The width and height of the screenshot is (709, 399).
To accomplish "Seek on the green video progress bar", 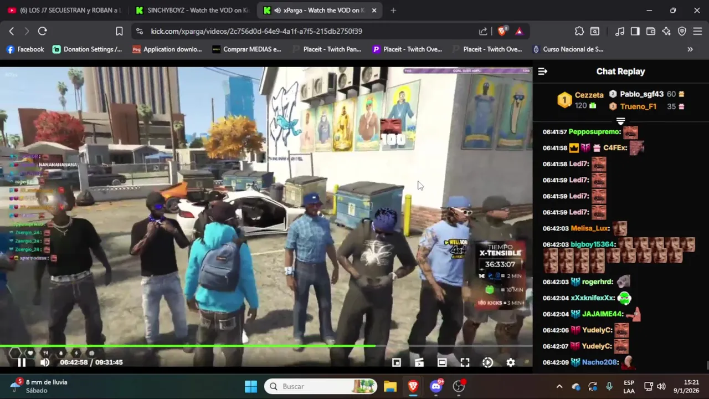I will [266, 346].
